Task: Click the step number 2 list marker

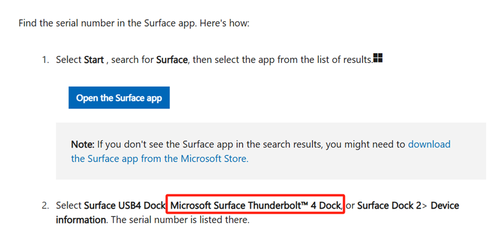Action: pyautogui.click(x=45, y=206)
